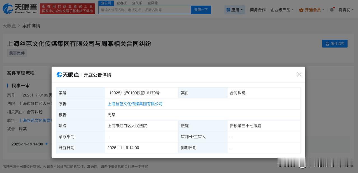Select the 查老板 search tab
This screenshot has width=358, height=173.
(122, 3)
